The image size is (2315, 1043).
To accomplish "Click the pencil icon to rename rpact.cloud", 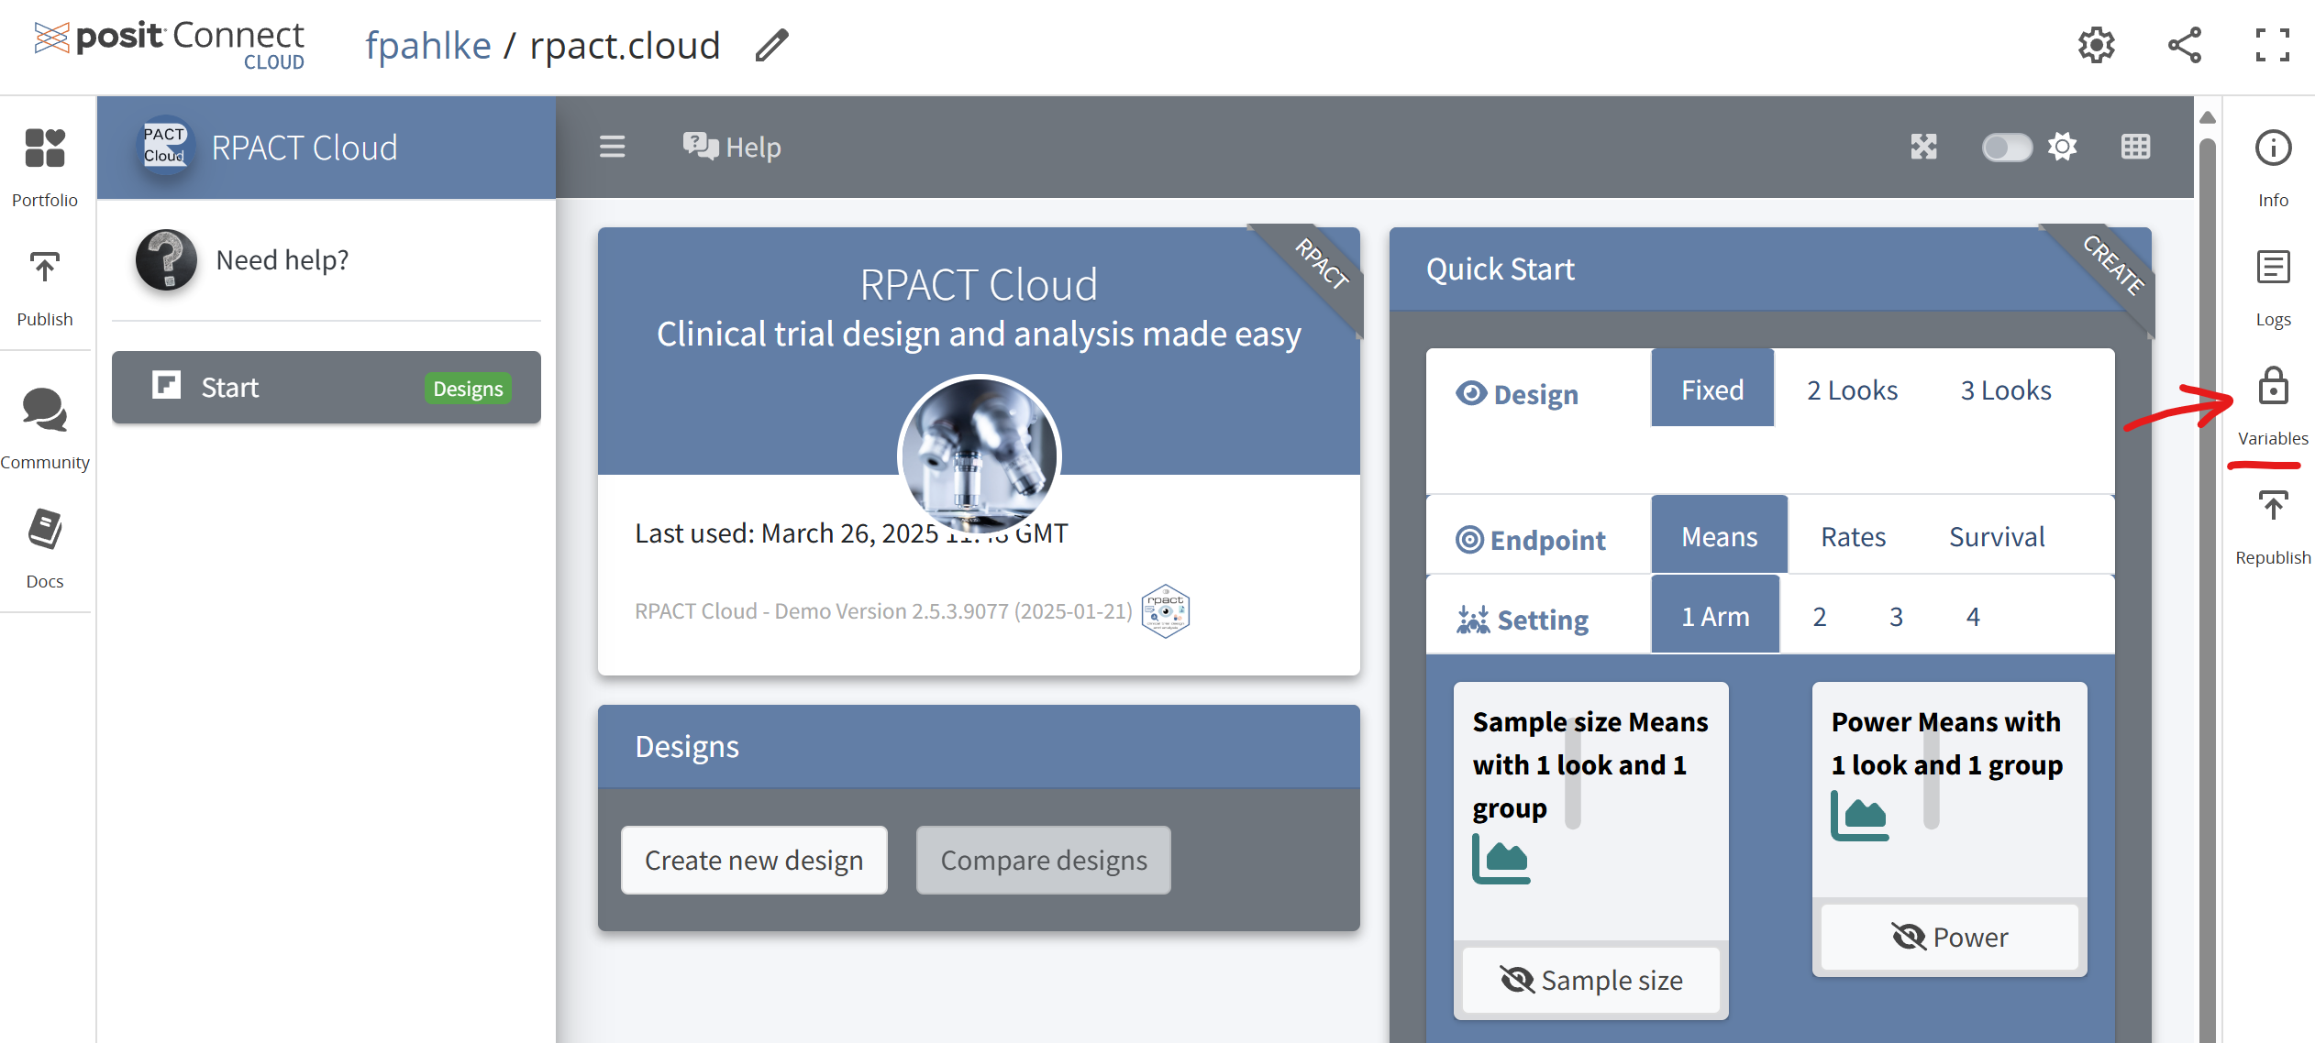I will coord(771,45).
